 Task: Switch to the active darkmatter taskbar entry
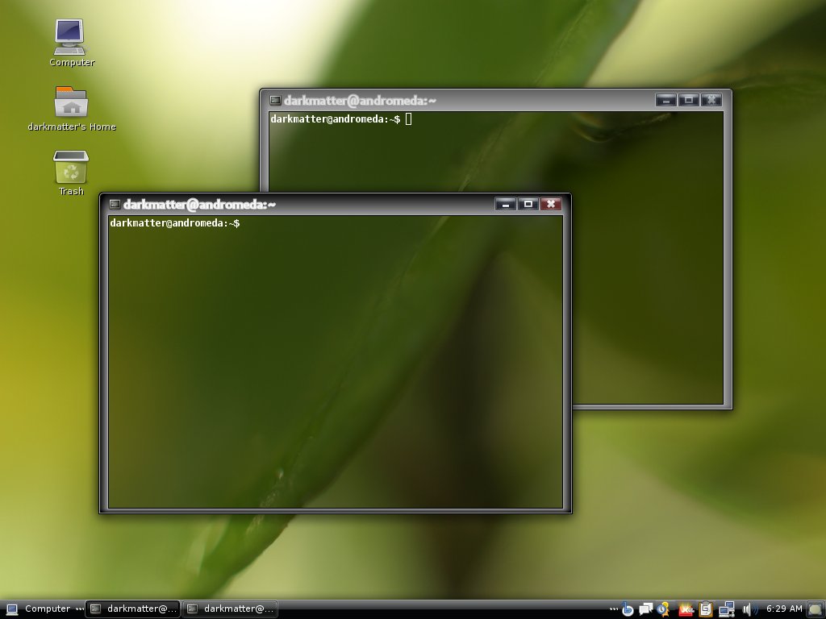(x=133, y=609)
